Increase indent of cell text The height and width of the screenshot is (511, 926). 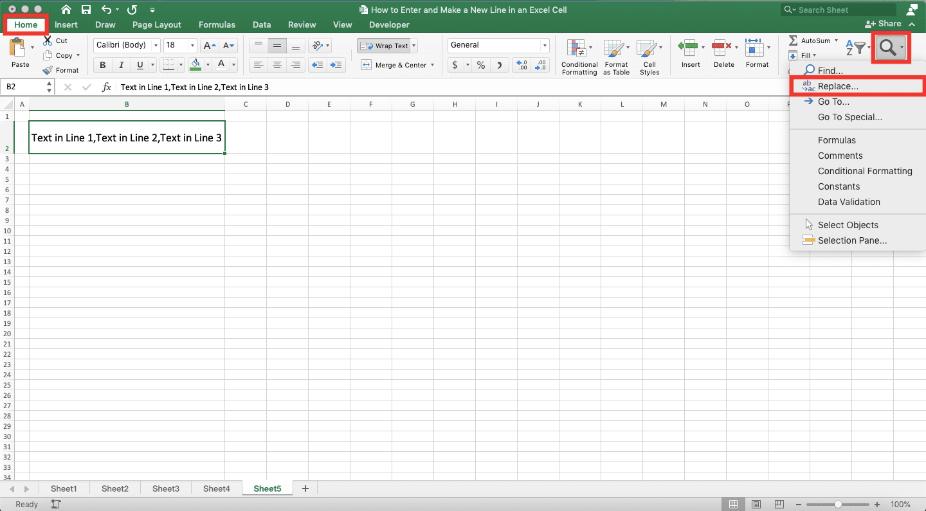[x=336, y=65]
